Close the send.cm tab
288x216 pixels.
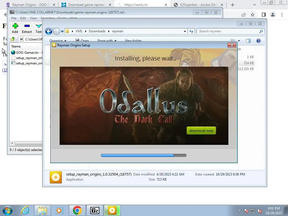click(x=166, y=5)
